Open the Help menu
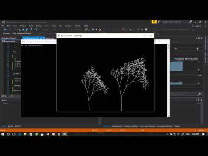Viewport: 208px width, 156px height. 86,26
